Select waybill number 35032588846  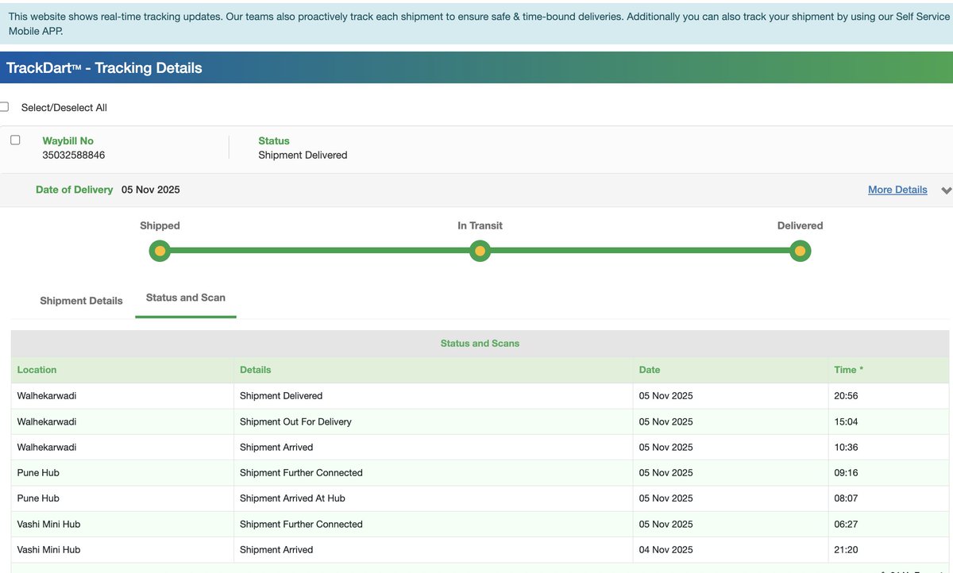point(73,155)
